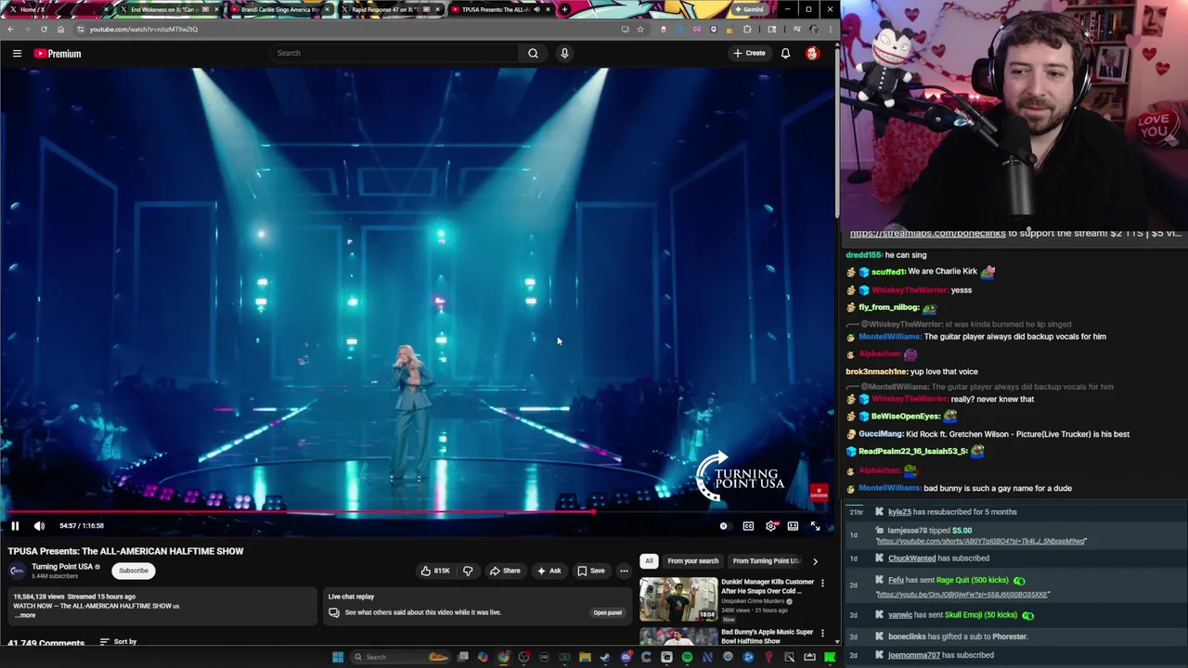This screenshot has height=668, width=1188.
Task: Open more actions ellipsis beside Save
Action: coord(624,571)
